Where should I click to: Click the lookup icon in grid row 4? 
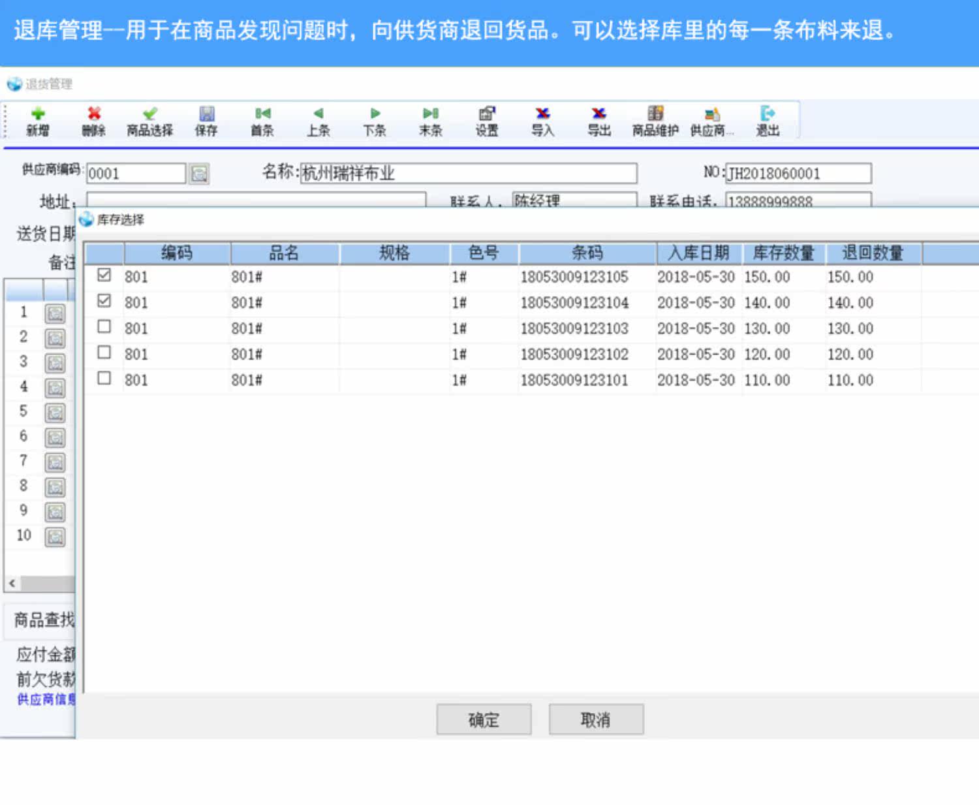point(55,388)
